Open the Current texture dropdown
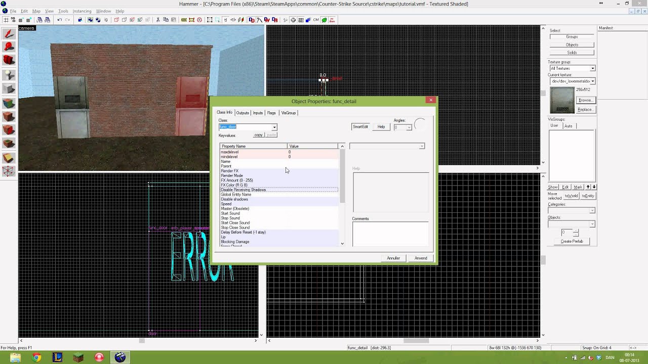This screenshot has width=648, height=364. click(593, 81)
